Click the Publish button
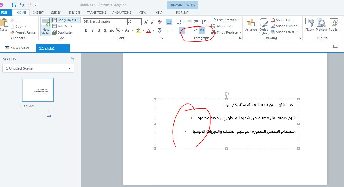The image size is (344, 187). pyautogui.click(x=334, y=25)
